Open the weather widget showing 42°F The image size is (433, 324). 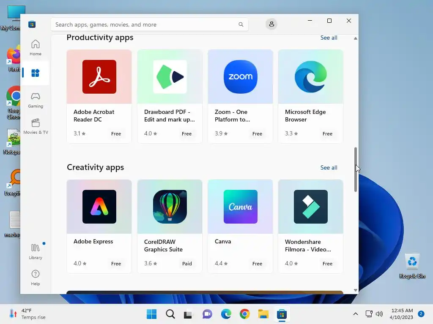(x=27, y=314)
